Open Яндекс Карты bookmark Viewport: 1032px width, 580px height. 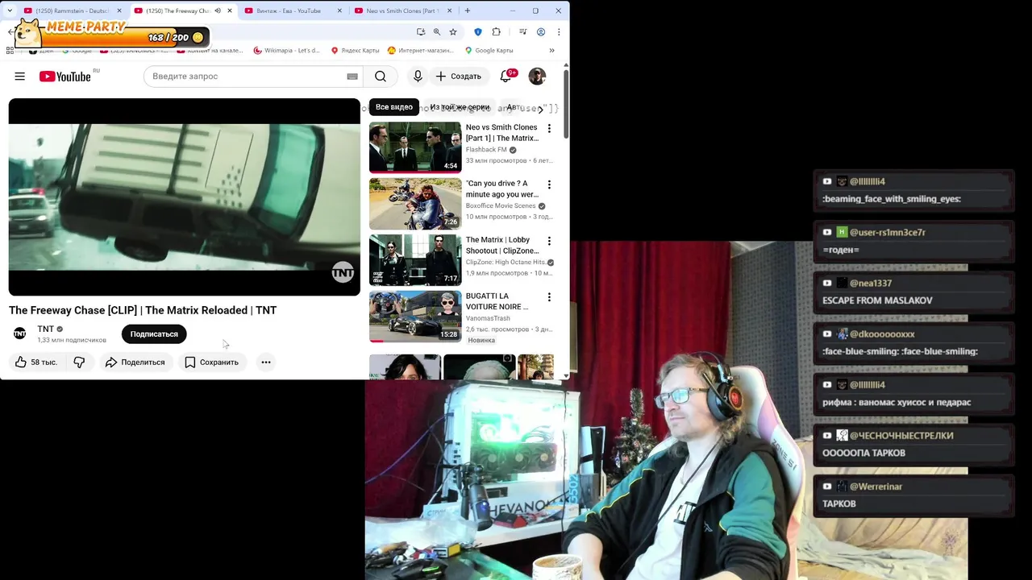355,51
